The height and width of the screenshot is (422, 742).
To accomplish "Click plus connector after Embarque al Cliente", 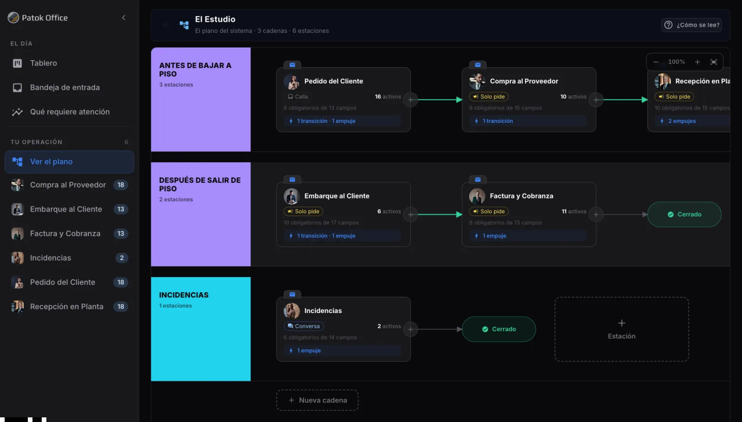I will pos(410,215).
